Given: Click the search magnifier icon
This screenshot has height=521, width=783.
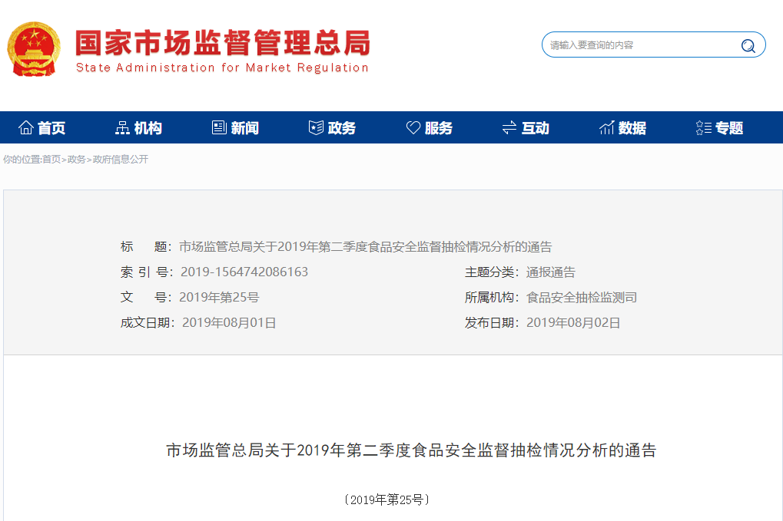Looking at the screenshot, I should click(748, 45).
